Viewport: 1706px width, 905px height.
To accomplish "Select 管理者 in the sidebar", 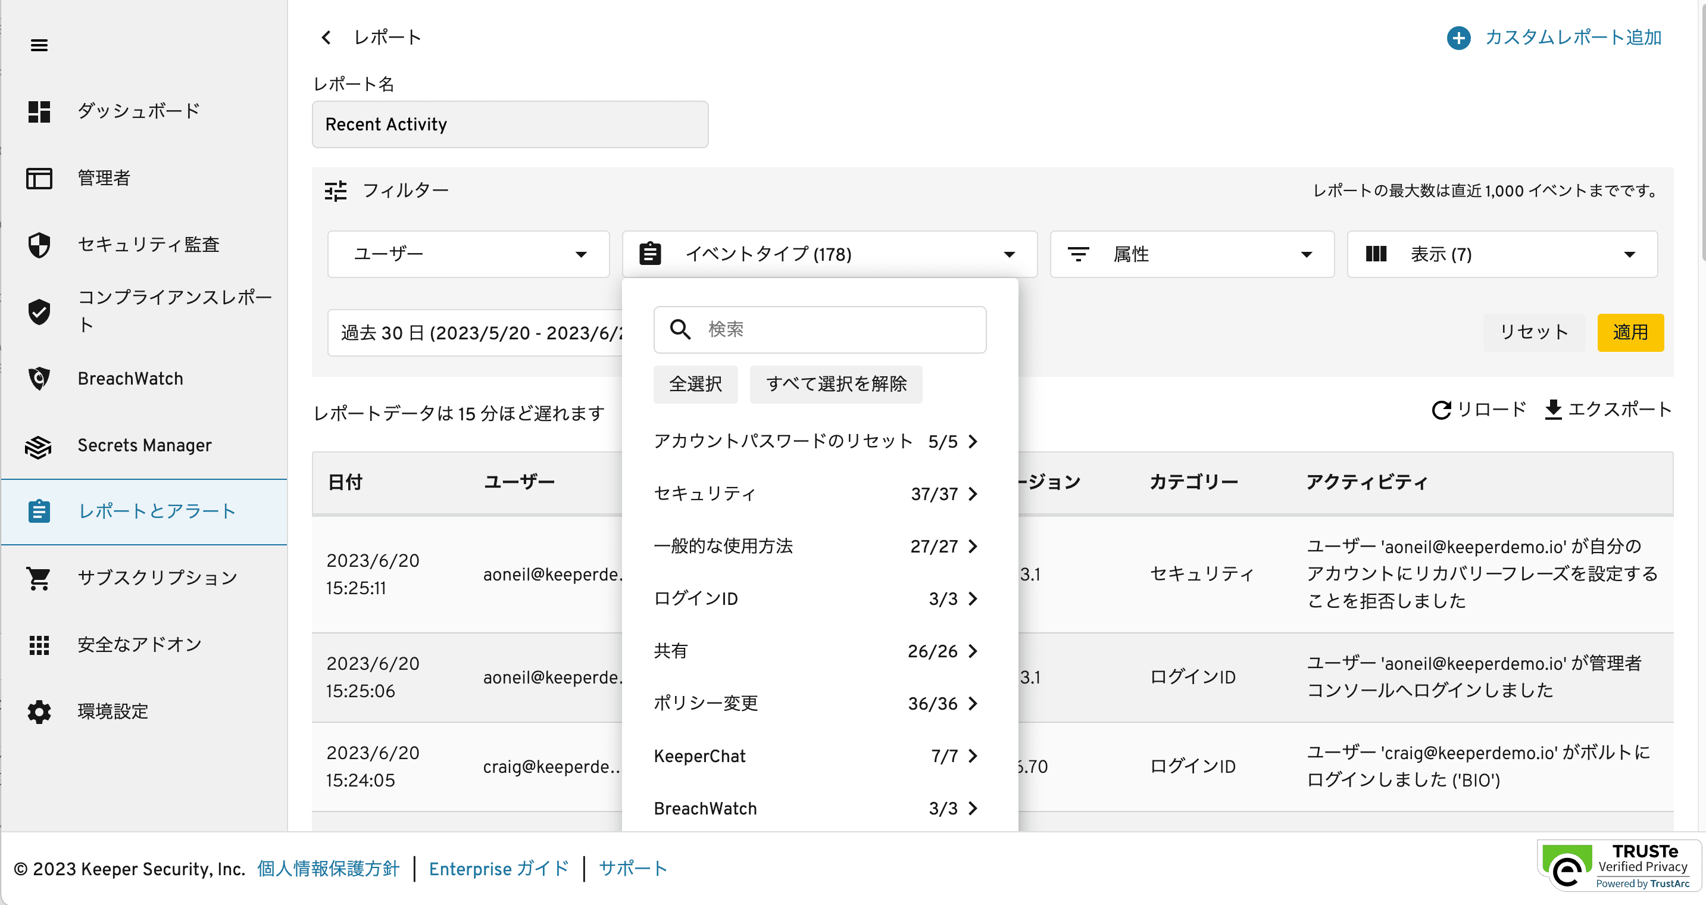I will click(104, 178).
